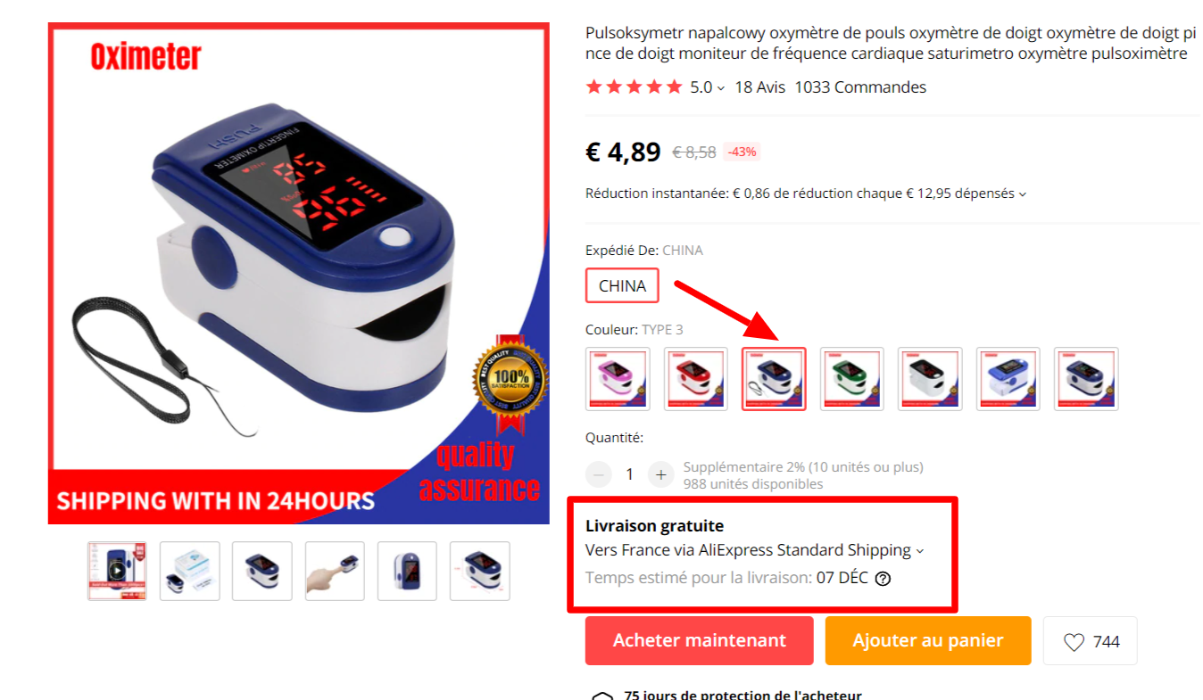Click the delivery time help question-mark icon

pyautogui.click(x=883, y=578)
